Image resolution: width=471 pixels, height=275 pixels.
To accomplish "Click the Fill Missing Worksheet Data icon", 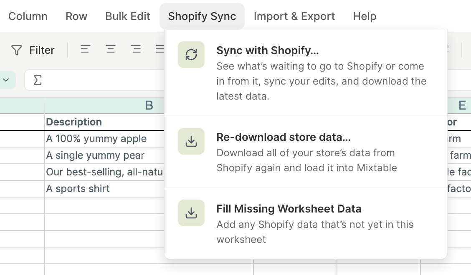I will click(x=191, y=213).
